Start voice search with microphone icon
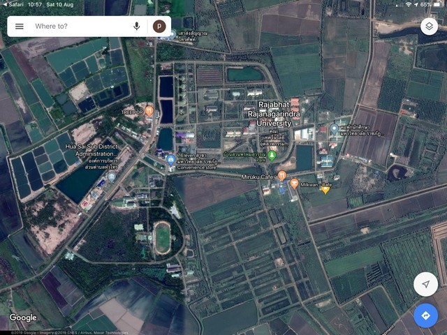The image size is (447, 335). coord(137,27)
